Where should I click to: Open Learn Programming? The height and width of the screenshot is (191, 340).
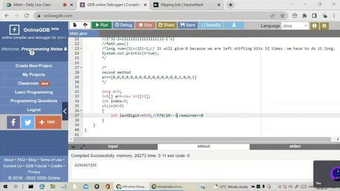pos(34,92)
